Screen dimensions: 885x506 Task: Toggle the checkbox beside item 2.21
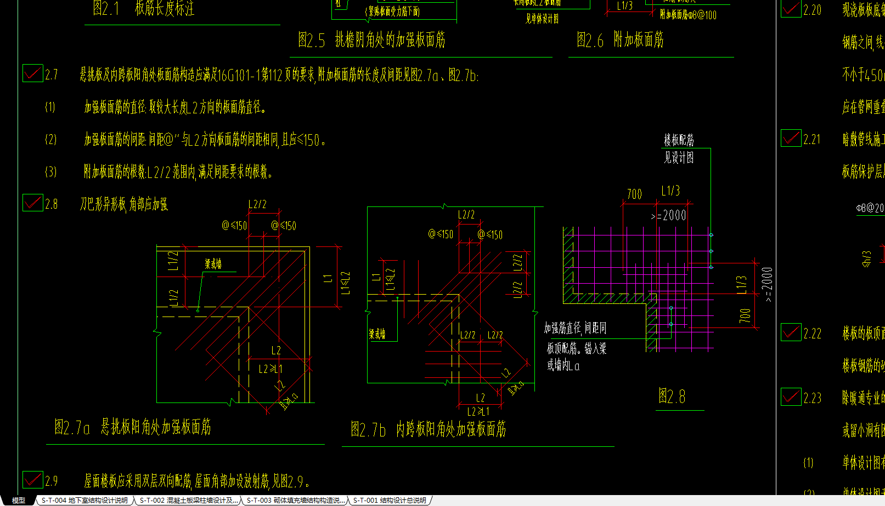(791, 138)
